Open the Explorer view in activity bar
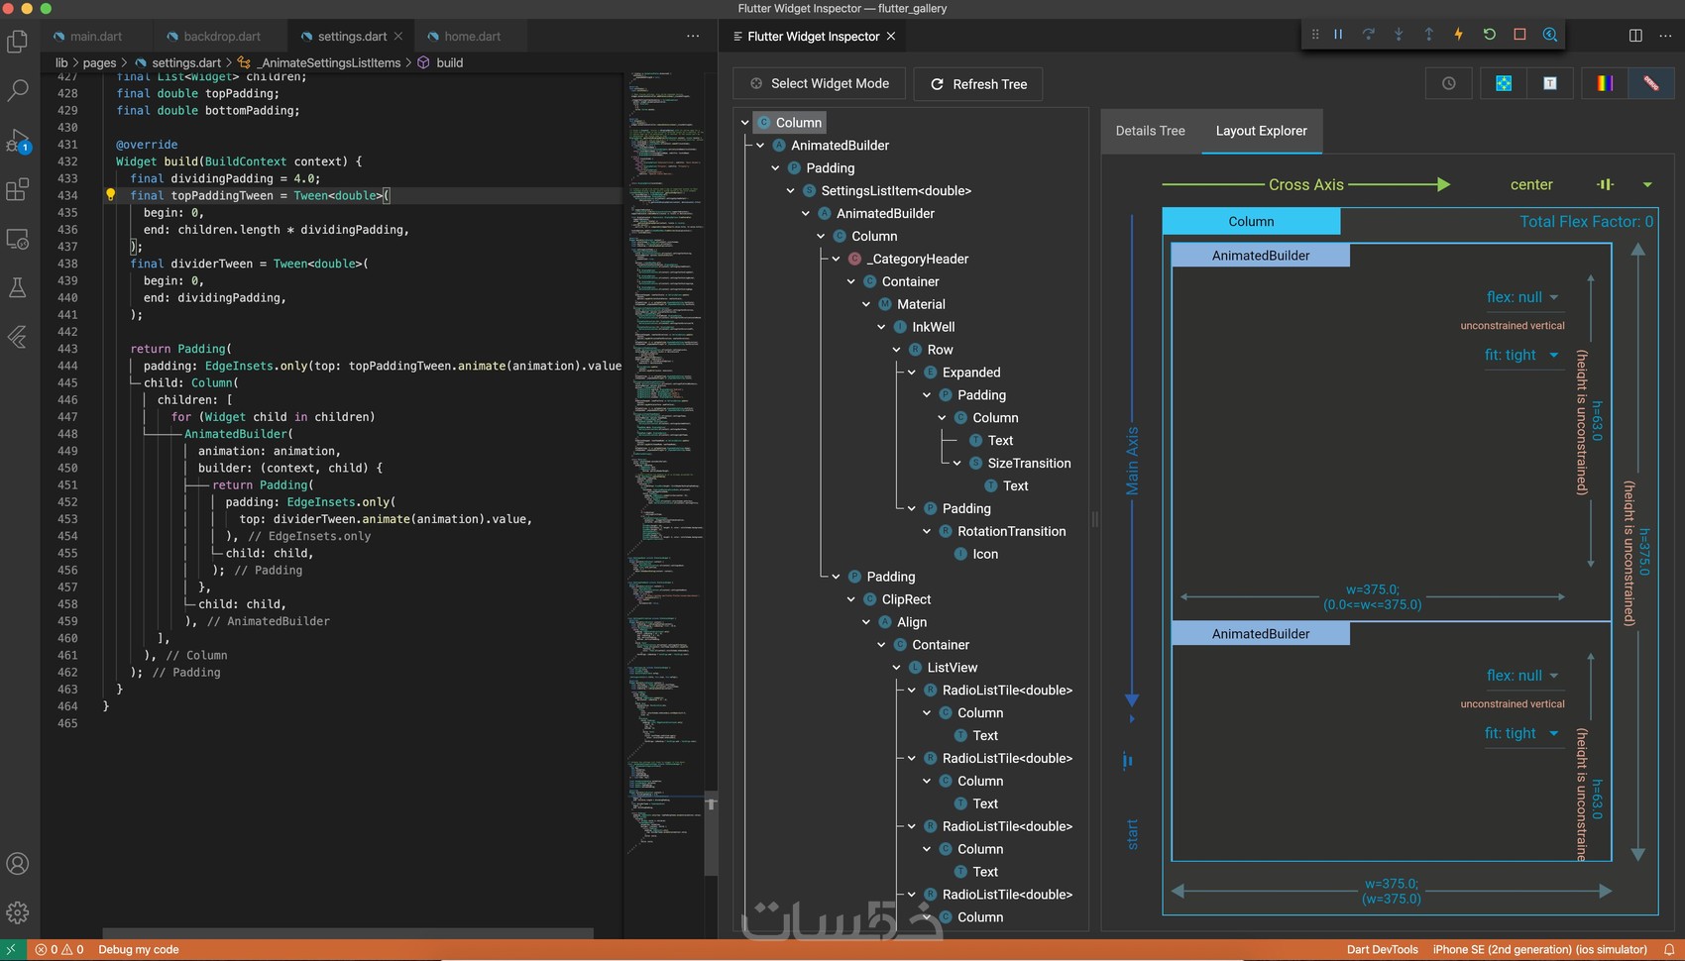 pos(18,42)
